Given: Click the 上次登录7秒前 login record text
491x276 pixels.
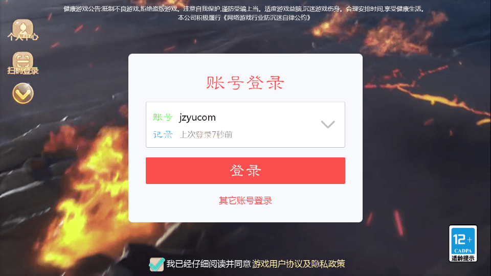Looking at the screenshot, I should pyautogui.click(x=206, y=134).
